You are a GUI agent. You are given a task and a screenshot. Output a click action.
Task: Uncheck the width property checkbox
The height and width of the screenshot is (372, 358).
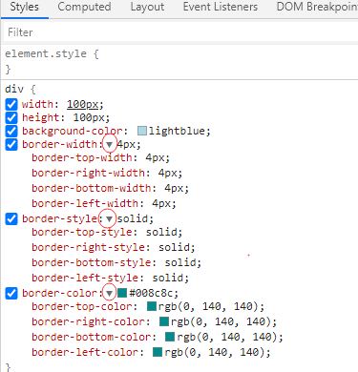pyautogui.click(x=11, y=104)
